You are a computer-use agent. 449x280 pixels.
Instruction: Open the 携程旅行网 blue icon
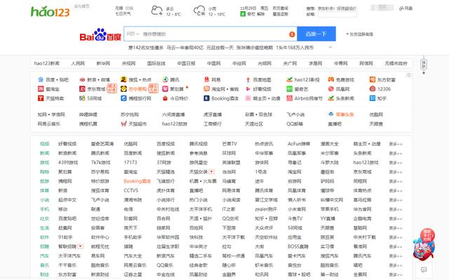coord(123,98)
